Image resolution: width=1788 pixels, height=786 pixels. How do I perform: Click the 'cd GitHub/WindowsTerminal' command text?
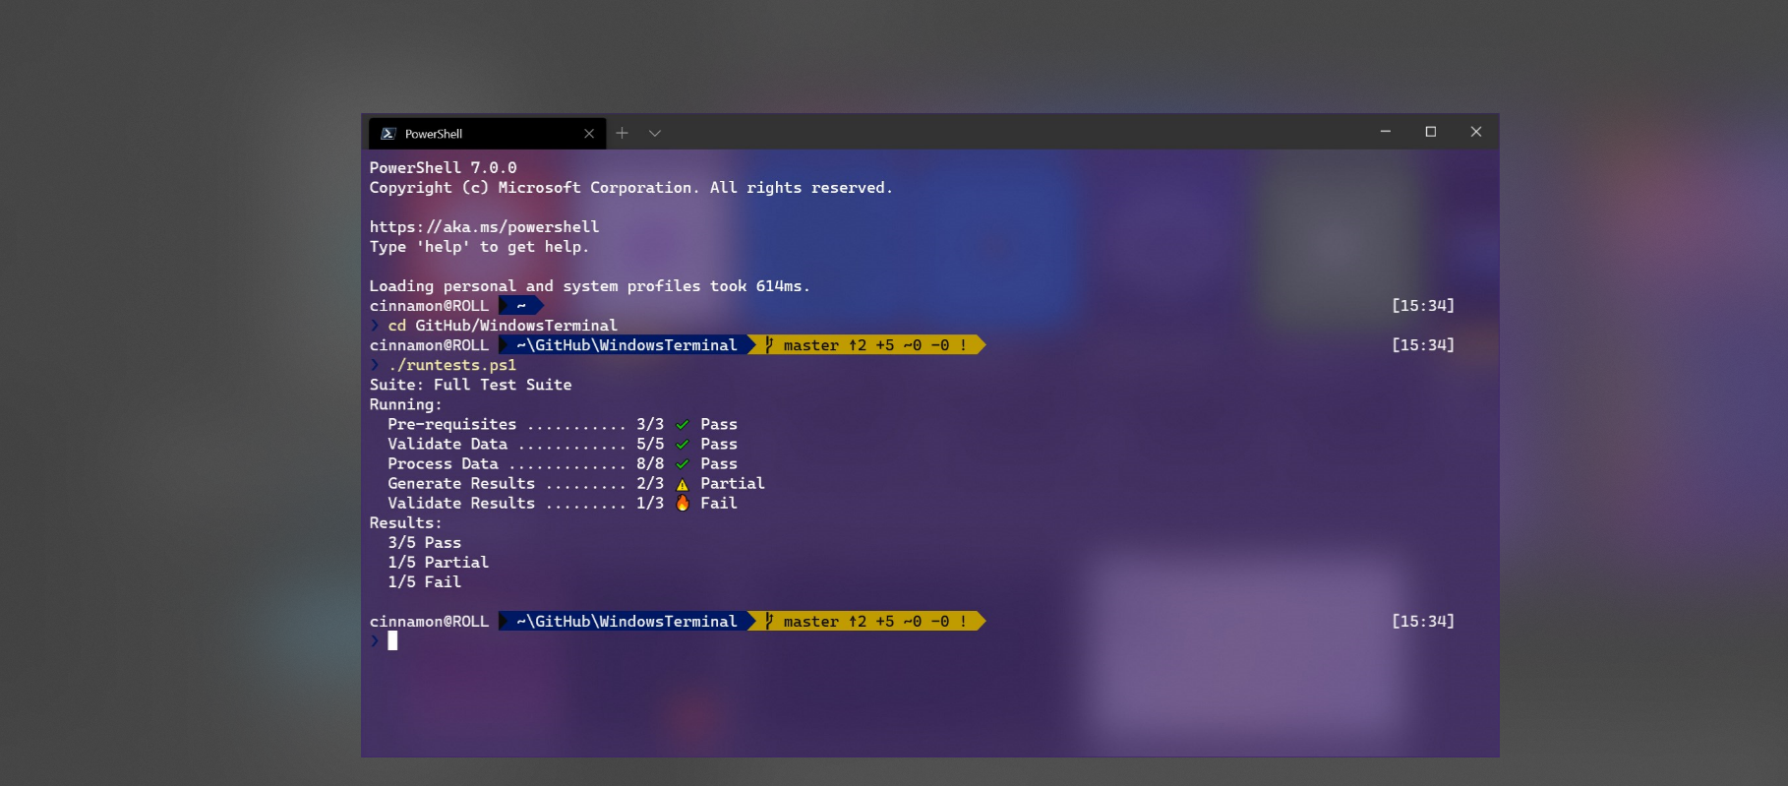coord(503,326)
